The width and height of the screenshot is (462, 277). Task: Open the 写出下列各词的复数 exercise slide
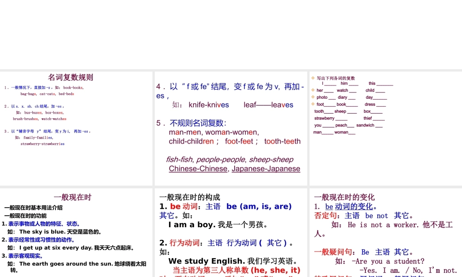coord(386,128)
